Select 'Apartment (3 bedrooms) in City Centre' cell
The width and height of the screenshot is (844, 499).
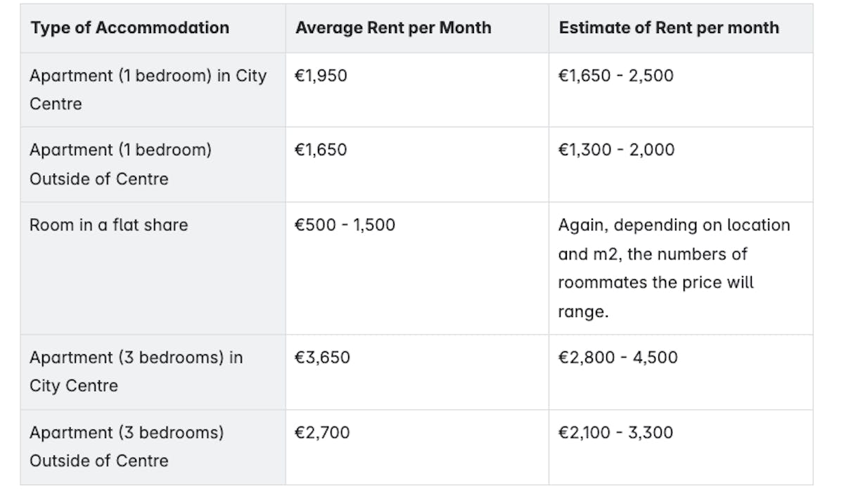click(x=136, y=371)
